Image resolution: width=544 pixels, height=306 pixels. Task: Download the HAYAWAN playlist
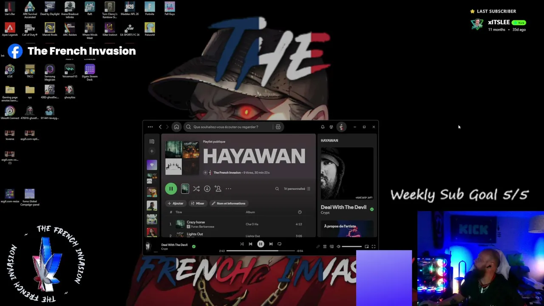tap(207, 189)
